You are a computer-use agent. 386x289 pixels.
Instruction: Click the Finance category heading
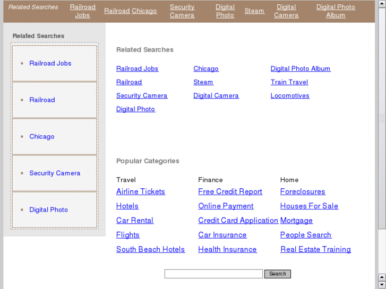210,180
